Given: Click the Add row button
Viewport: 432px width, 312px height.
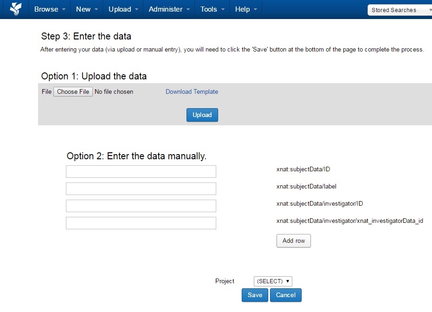Looking at the screenshot, I should click(293, 240).
